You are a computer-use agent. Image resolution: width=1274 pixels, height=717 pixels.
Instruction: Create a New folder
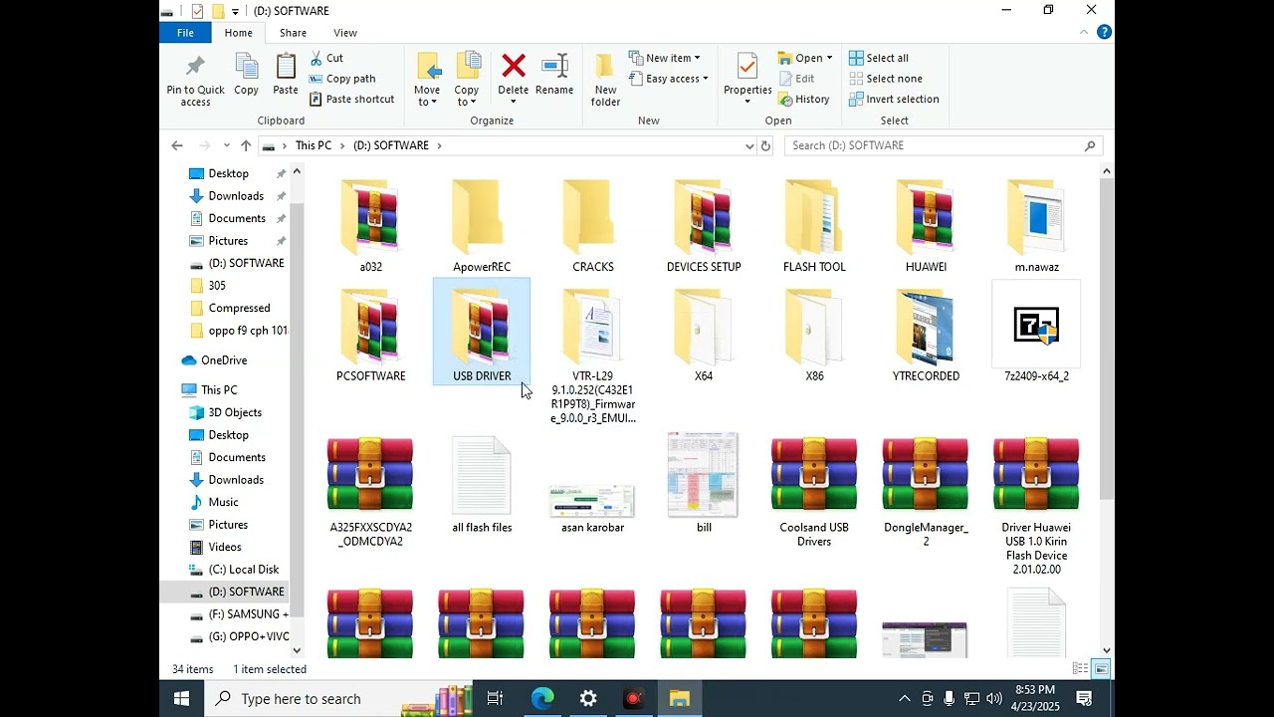point(605,80)
